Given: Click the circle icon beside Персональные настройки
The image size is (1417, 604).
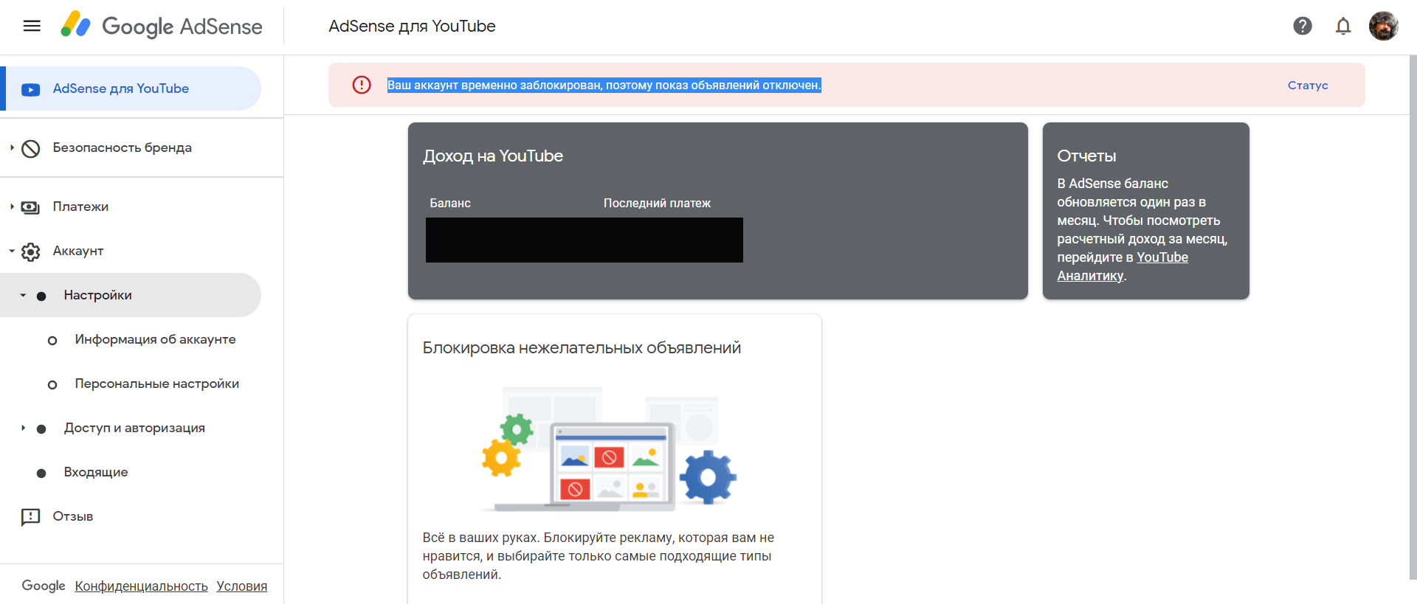Looking at the screenshot, I should coord(52,384).
